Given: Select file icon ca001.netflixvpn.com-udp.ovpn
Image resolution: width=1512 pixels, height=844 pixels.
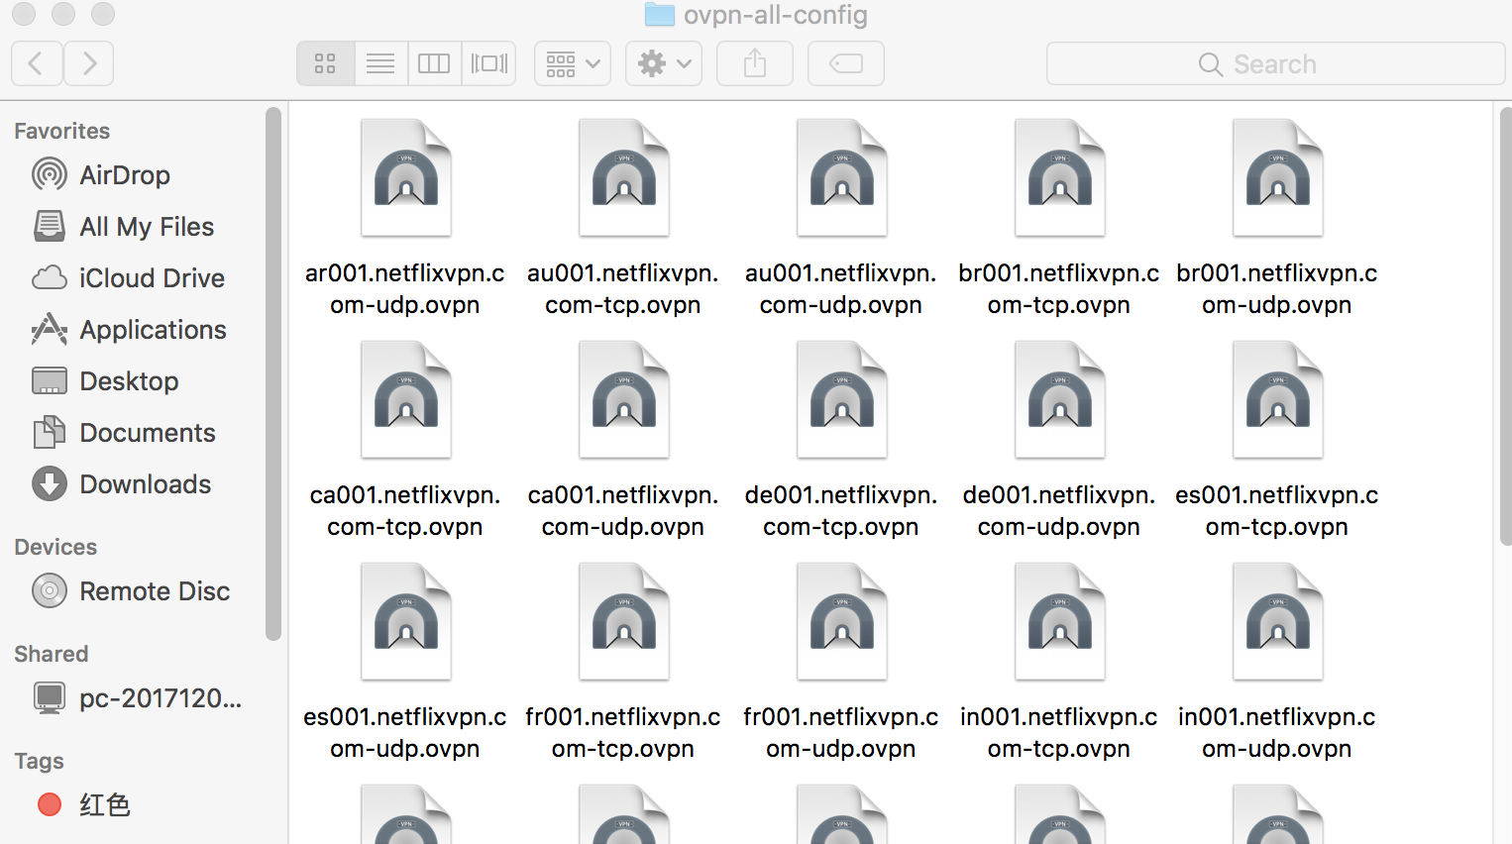Looking at the screenshot, I should [624, 400].
